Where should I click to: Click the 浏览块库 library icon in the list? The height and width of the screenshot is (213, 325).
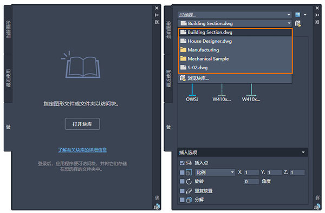point(183,78)
